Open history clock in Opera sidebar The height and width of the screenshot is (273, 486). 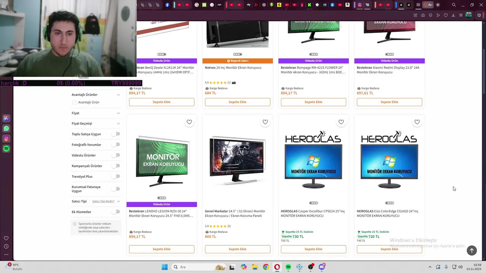coord(6,246)
